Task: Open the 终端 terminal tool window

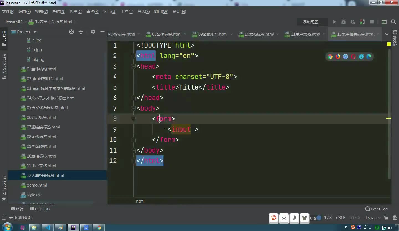Action: 17,209
